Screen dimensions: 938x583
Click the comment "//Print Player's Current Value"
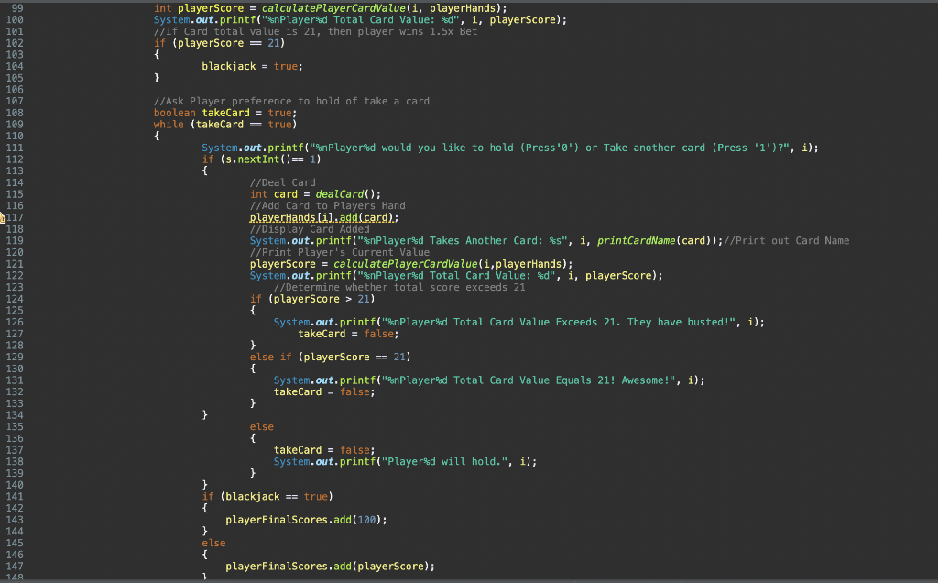point(339,253)
